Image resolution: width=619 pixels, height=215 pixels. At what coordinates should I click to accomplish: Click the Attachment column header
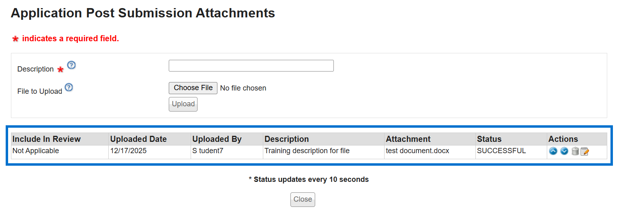[x=408, y=139]
